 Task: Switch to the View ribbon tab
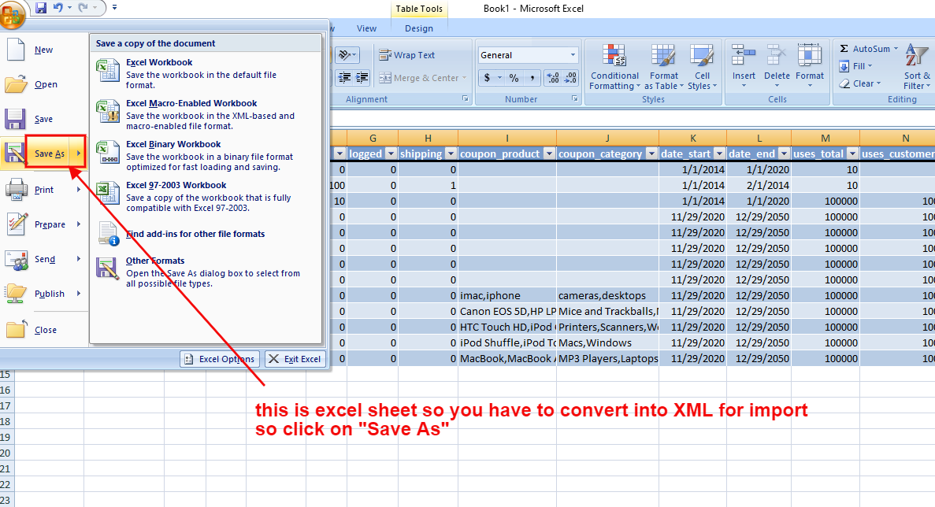[x=366, y=28]
